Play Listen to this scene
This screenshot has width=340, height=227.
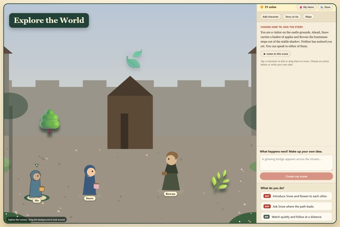[x=275, y=54]
